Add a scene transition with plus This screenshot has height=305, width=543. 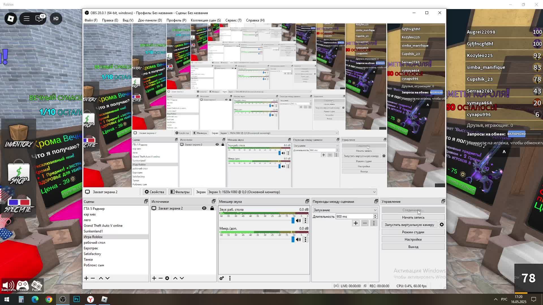pyautogui.click(x=356, y=223)
